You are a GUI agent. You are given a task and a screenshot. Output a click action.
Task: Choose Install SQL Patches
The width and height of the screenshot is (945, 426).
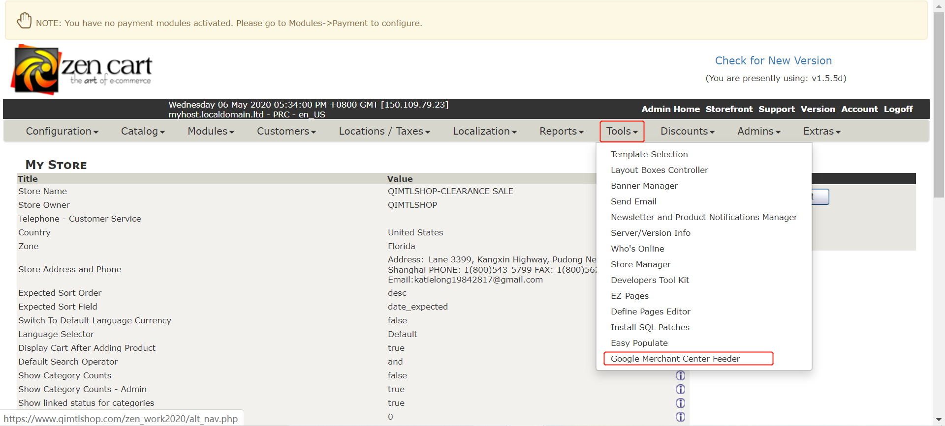tap(650, 327)
